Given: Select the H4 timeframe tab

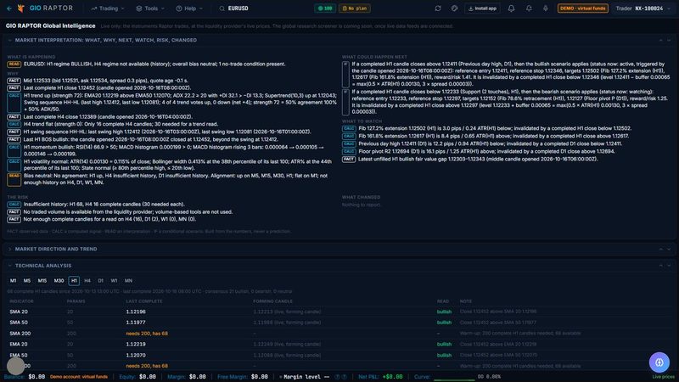Looking at the screenshot, I should click(x=87, y=281).
